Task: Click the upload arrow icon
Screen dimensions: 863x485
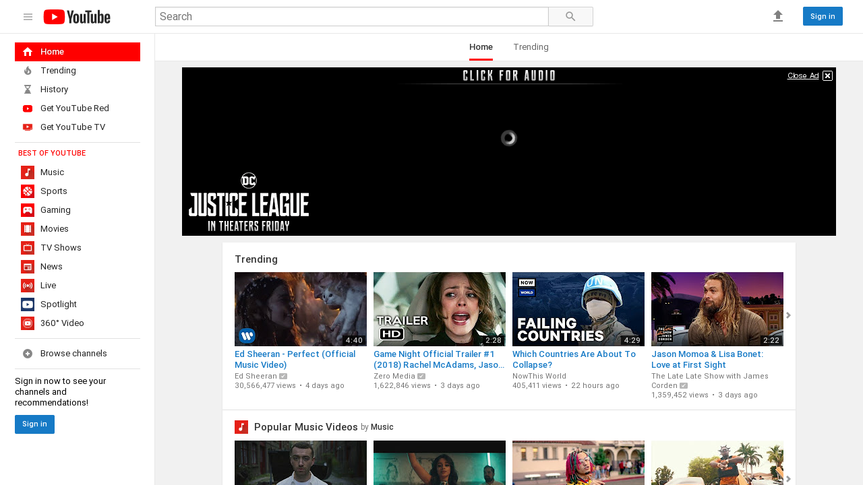Action: point(778,16)
